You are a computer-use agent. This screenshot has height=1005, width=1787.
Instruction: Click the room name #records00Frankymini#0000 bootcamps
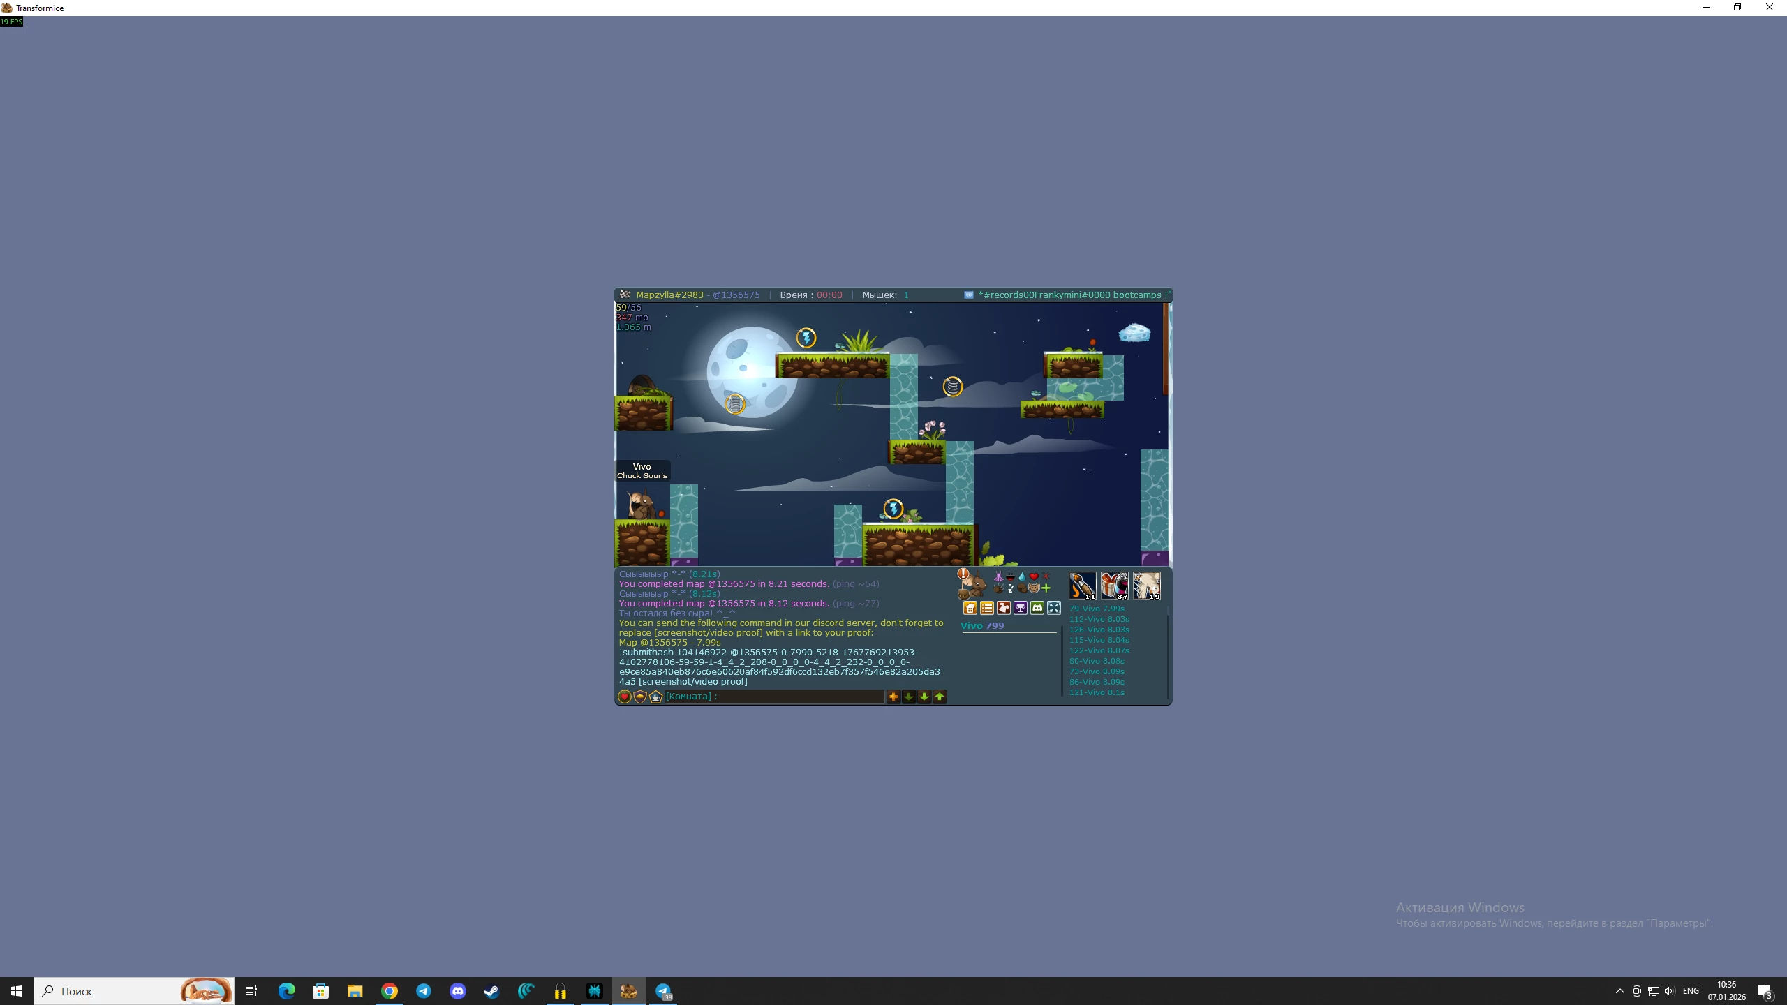coord(1074,295)
